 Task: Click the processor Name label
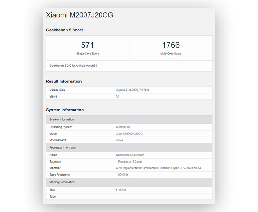click(x=53, y=155)
